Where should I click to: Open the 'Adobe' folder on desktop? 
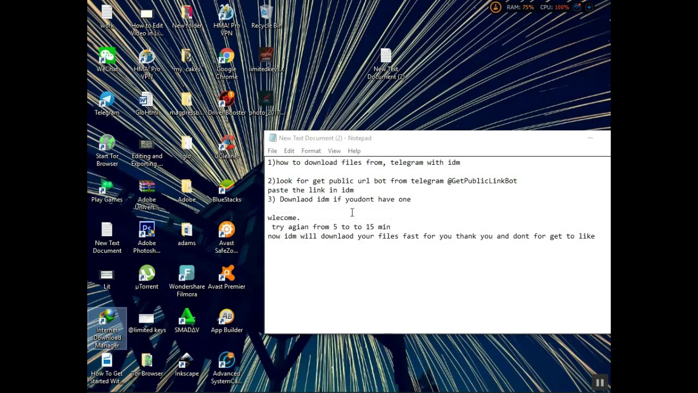point(186,190)
